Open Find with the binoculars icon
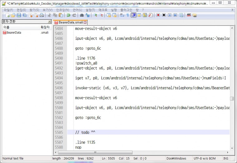Image resolution: width=237 pixels, height=163 pixels. (82, 15)
